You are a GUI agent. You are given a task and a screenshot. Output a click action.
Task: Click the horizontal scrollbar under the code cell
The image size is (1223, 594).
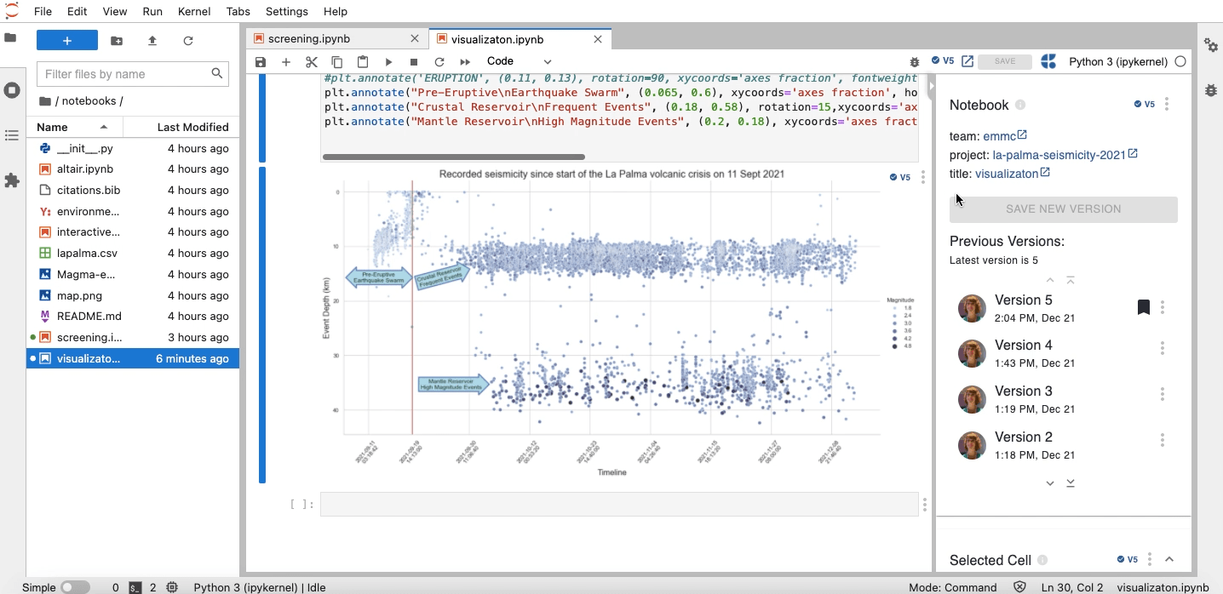point(454,157)
